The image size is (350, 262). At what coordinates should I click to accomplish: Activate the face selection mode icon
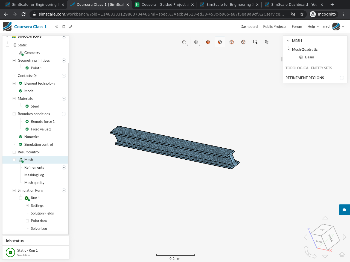[220, 42]
